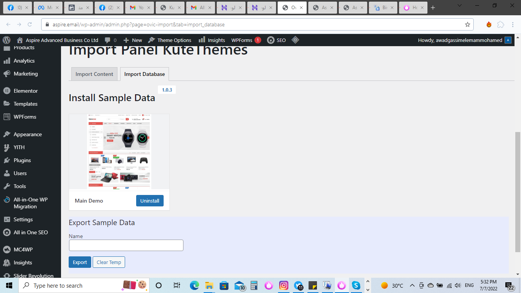Image resolution: width=521 pixels, height=293 pixels.
Task: Open a new browser tab
Action: 433,8
